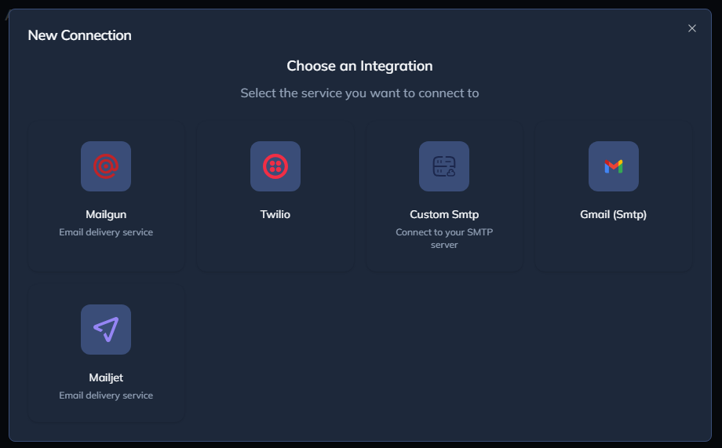Viewport: 722px width, 448px height.
Task: Click Connect to your SMTP server description
Action: (x=444, y=239)
